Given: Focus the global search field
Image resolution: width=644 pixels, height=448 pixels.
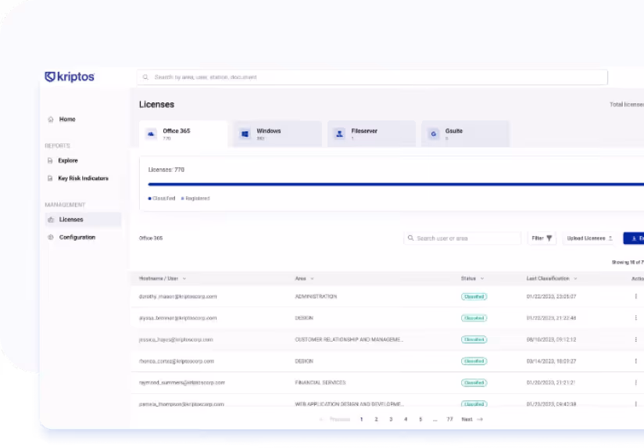Looking at the screenshot, I should point(372,77).
